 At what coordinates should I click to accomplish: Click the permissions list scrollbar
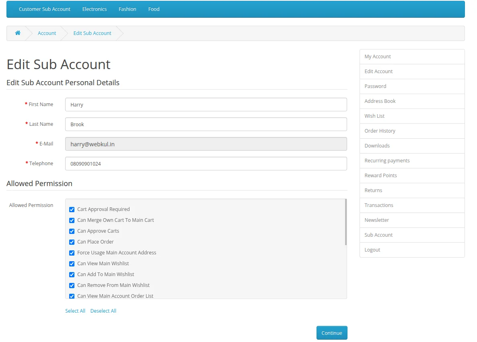(345, 222)
